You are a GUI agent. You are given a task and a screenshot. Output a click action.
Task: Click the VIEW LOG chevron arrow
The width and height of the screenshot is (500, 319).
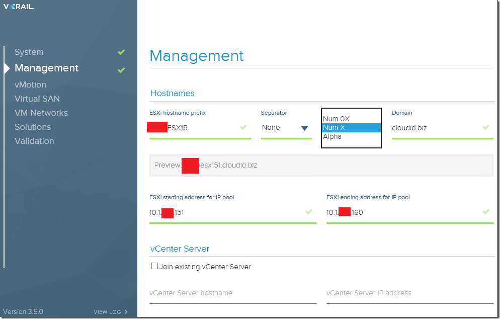126,312
